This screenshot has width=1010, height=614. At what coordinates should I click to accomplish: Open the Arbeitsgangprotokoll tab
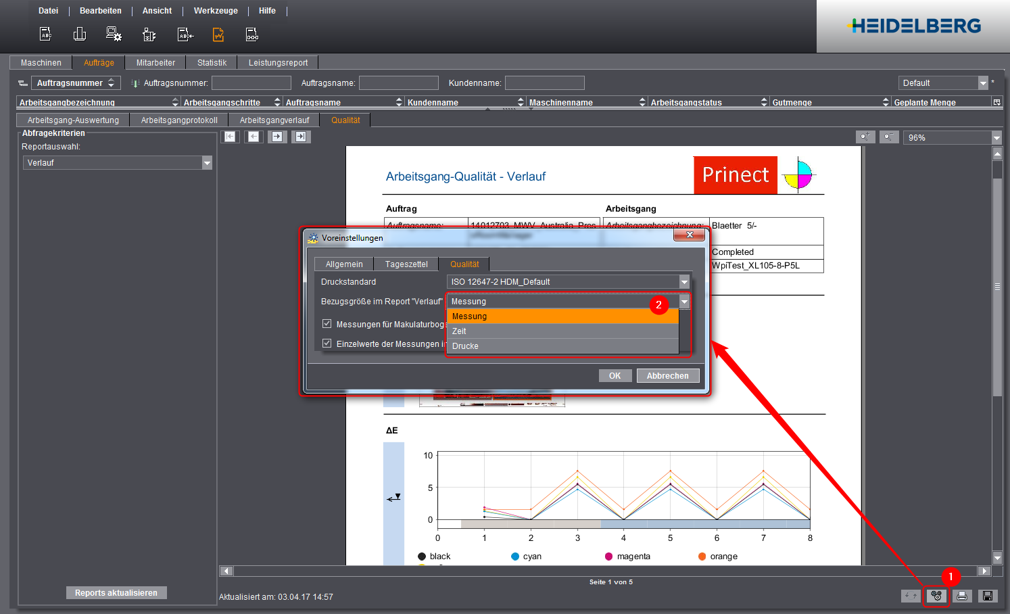point(179,120)
